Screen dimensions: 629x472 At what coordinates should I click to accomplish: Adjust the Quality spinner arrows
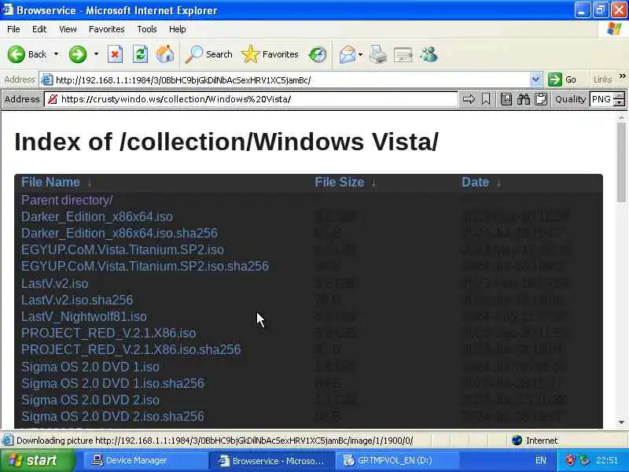pos(620,99)
